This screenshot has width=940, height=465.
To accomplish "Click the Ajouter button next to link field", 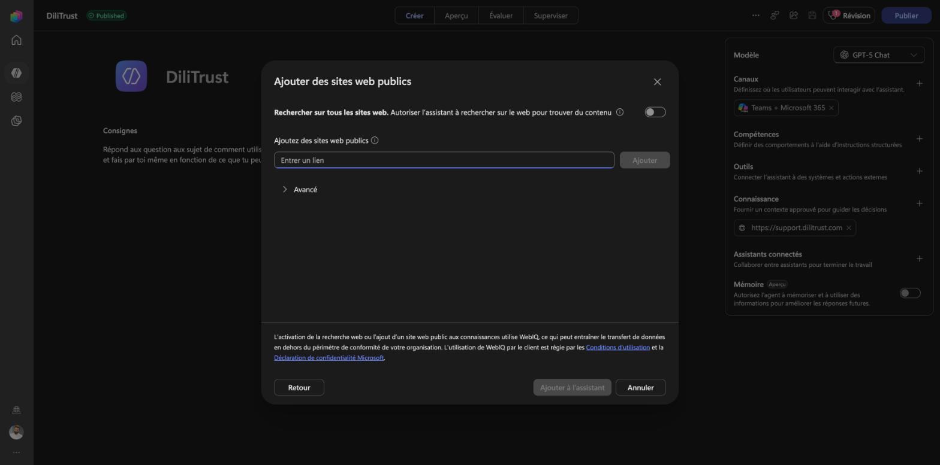I will [x=645, y=160].
